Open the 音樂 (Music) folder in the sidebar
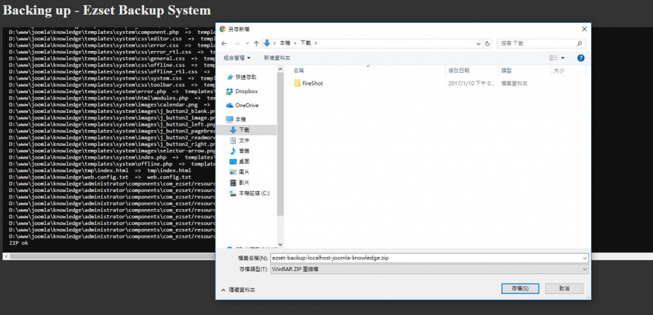This screenshot has height=315, width=653. coord(244,150)
